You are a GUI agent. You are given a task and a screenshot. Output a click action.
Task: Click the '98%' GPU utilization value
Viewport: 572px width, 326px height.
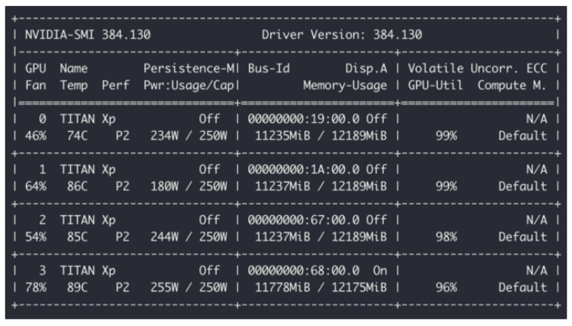click(447, 237)
